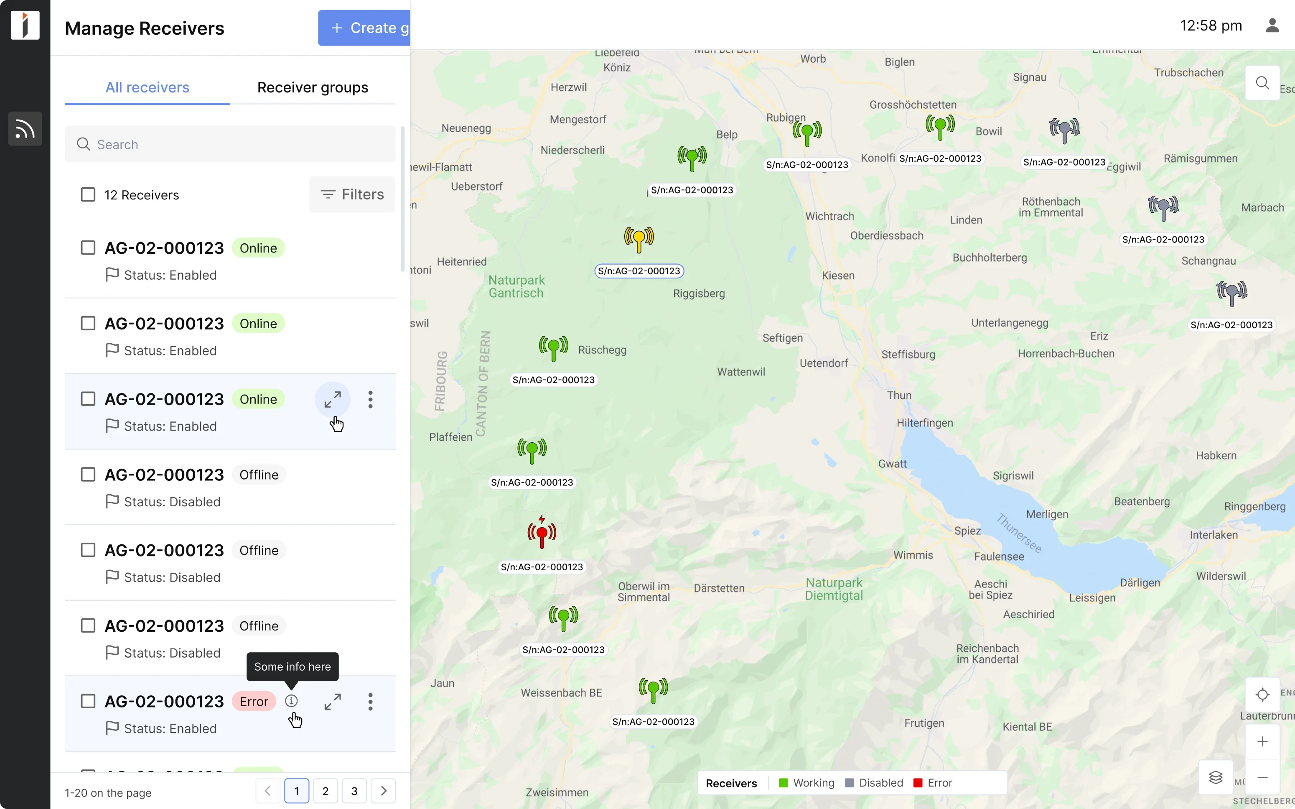Image resolution: width=1295 pixels, height=809 pixels.
Task: Zoom in on the map
Action: tap(1262, 741)
